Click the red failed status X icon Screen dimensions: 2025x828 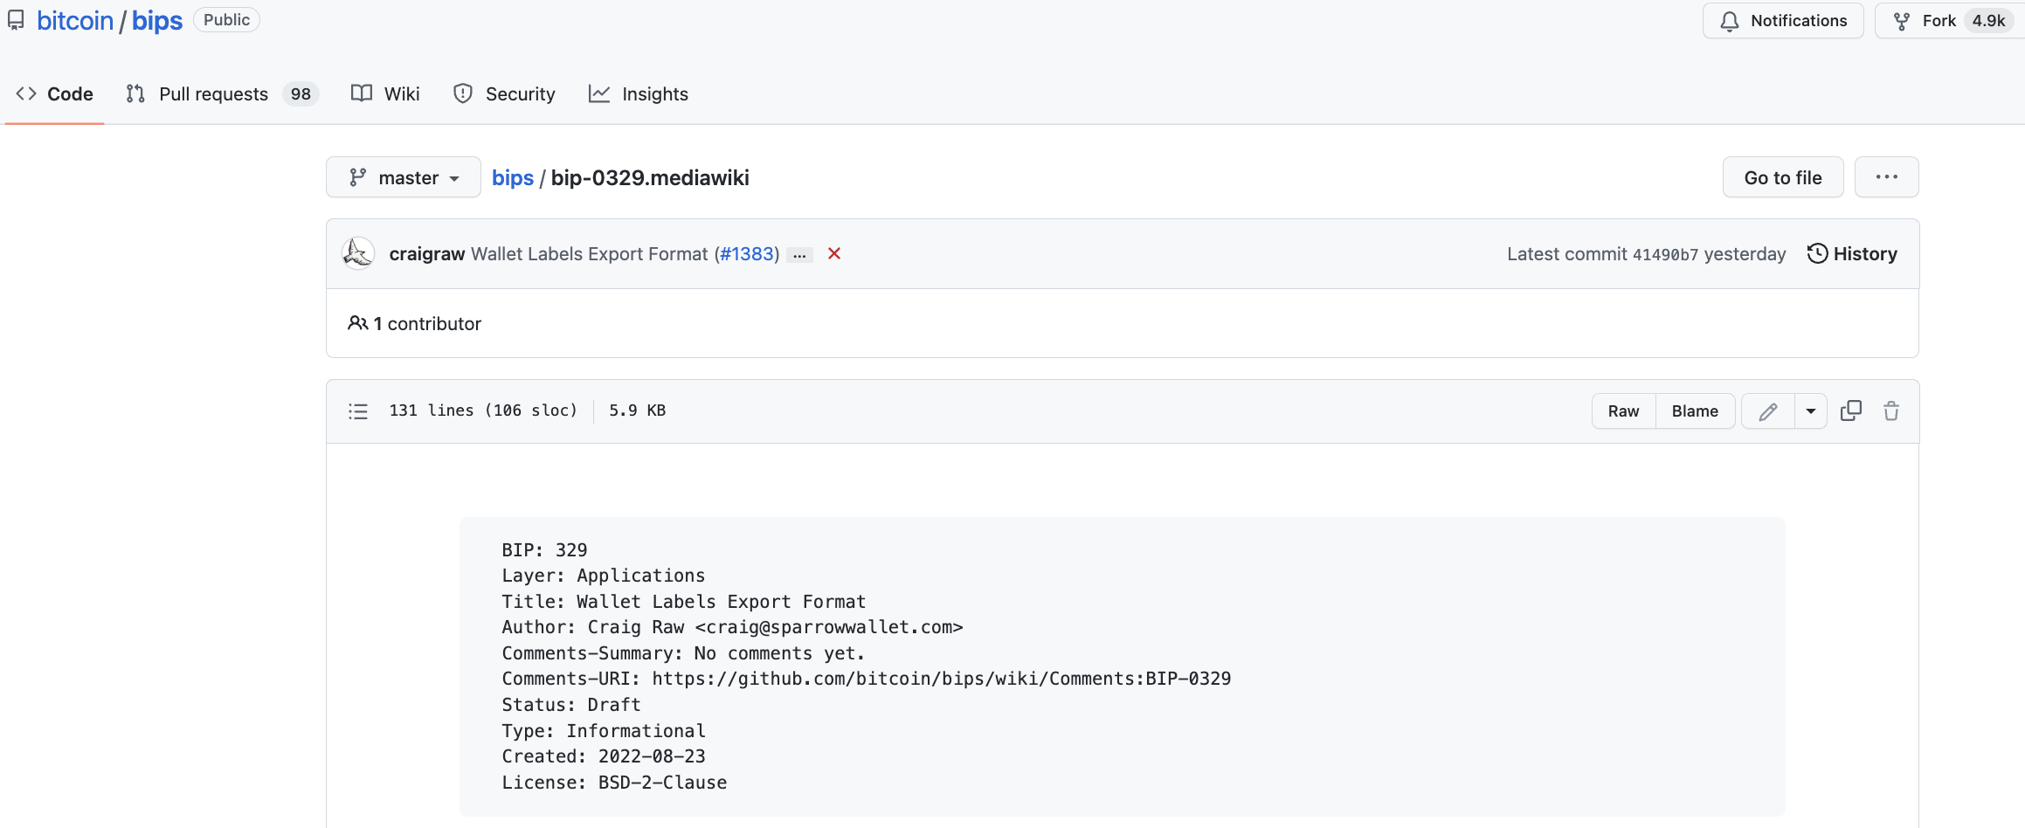point(834,253)
